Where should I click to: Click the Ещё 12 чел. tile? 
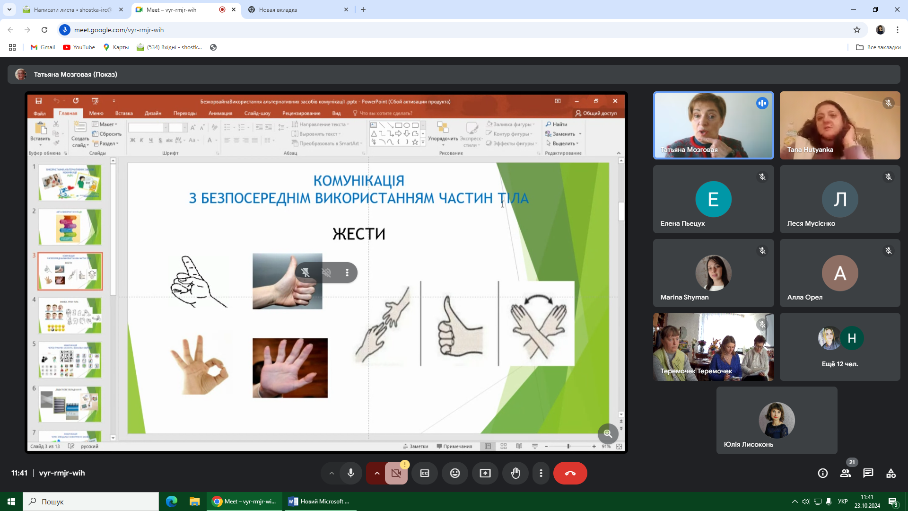click(840, 347)
